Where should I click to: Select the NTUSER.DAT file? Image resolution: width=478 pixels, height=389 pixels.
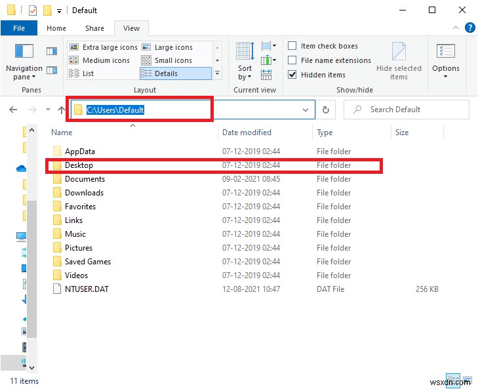point(87,289)
